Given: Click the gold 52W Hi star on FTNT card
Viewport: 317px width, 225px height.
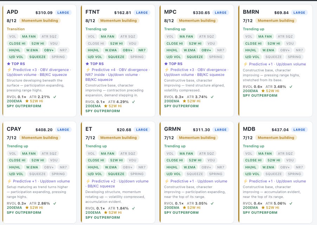Looking at the screenshot, I should coord(105,106).
